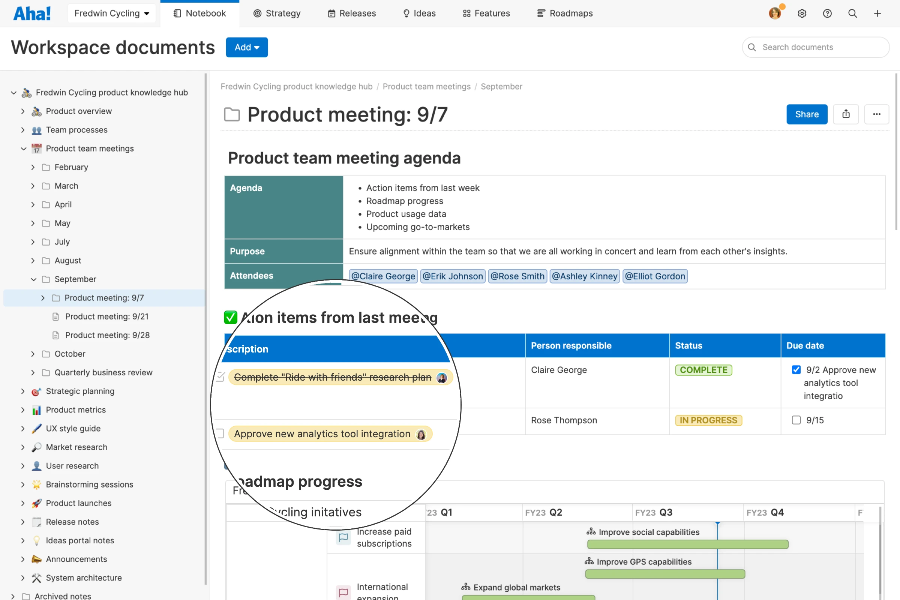Click the export icon beside Share
The width and height of the screenshot is (900, 600).
(846, 114)
